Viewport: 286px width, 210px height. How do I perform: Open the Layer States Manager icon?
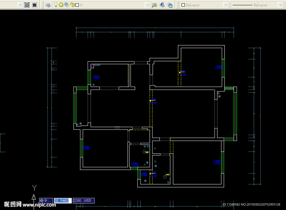click(170, 5)
